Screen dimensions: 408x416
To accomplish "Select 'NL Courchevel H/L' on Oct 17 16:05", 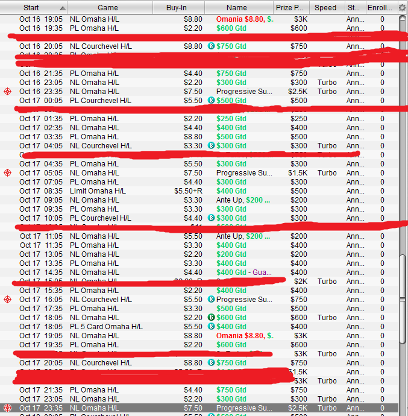I will click(101, 300).
